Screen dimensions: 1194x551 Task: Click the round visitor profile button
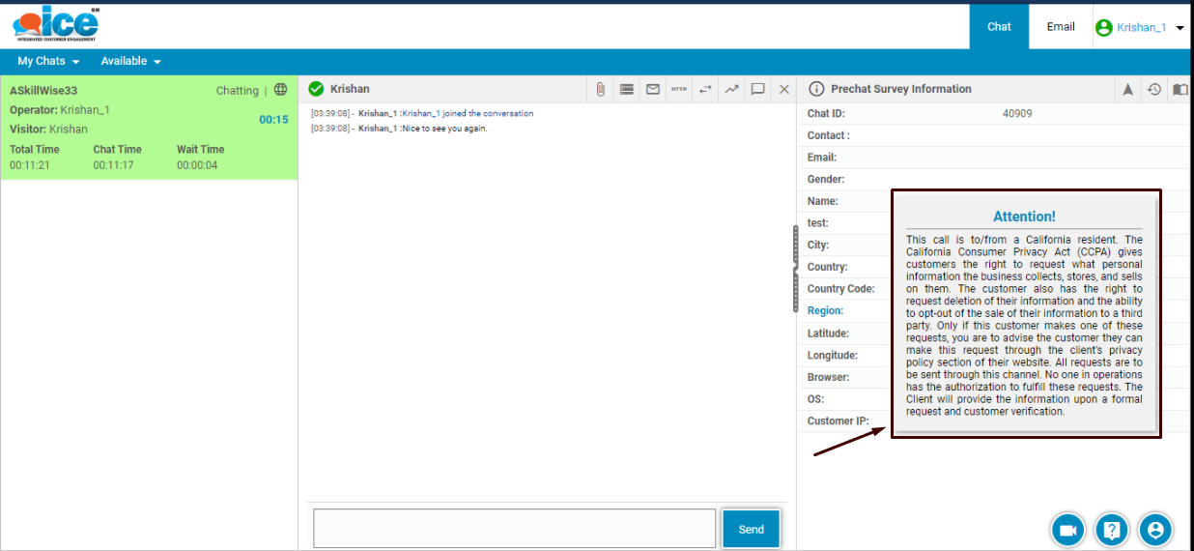click(x=1155, y=530)
